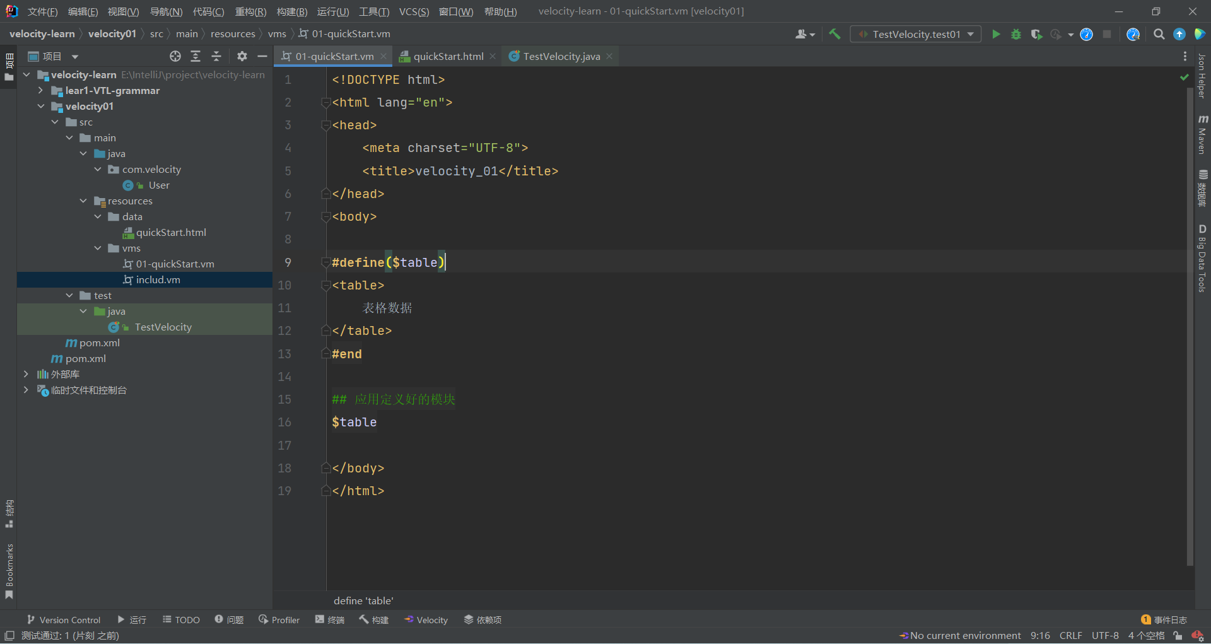Switch to quickStart.html tab
This screenshot has height=644, width=1211.
pos(448,56)
